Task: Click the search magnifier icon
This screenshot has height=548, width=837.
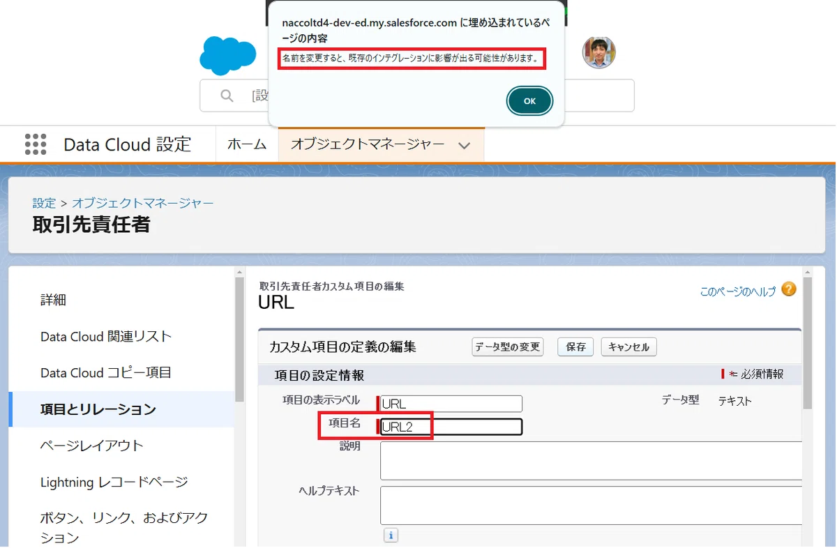Action: 227,96
